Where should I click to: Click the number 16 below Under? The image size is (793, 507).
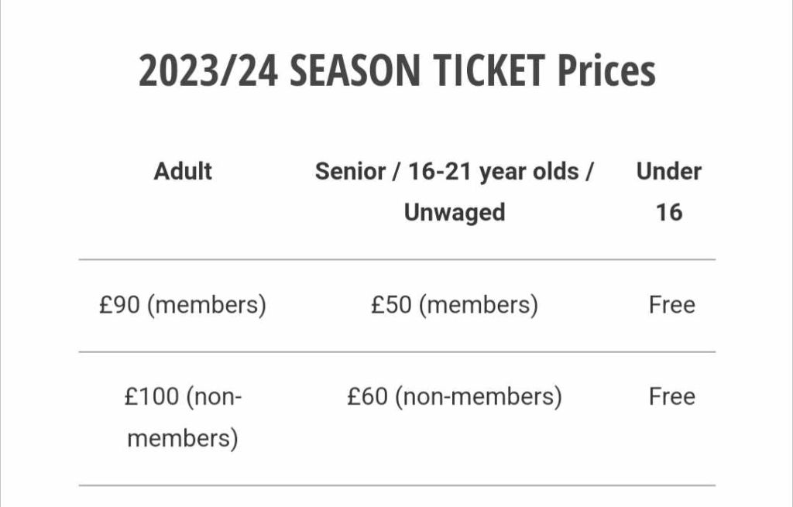669,212
